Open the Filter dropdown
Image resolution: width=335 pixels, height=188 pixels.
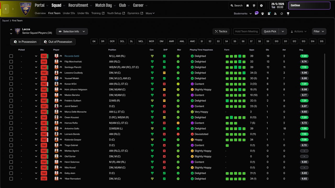pyautogui.click(x=319, y=31)
